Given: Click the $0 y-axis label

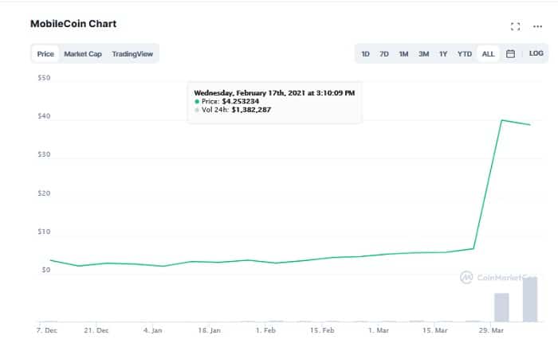Looking at the screenshot, I should pos(46,270).
